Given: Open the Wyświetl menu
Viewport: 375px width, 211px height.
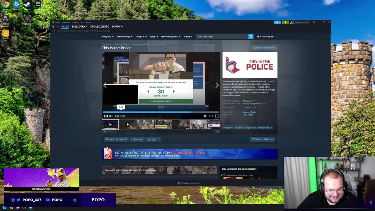Looking at the screenshot, I should click(x=66, y=22).
